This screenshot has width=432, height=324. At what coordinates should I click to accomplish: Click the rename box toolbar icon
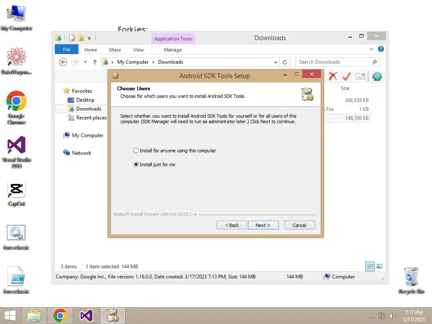[360, 76]
